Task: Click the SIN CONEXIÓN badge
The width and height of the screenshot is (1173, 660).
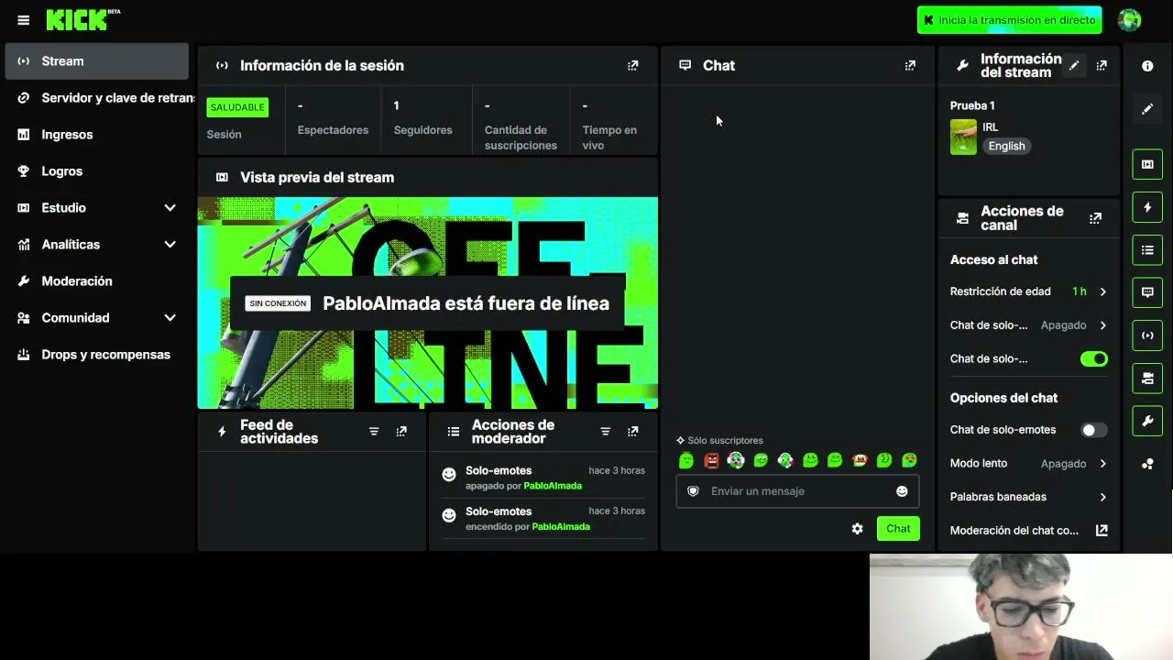Action: [x=278, y=303]
